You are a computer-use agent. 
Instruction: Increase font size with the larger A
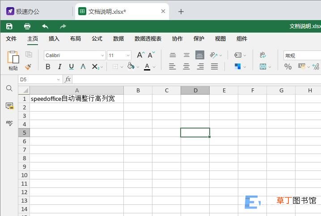[x=141, y=55]
